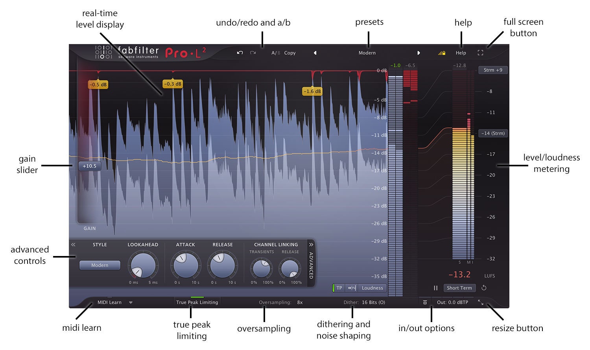Screen dimensions: 590x350
Task: Collapse advanced controls with left double chevron
Action: point(73,245)
